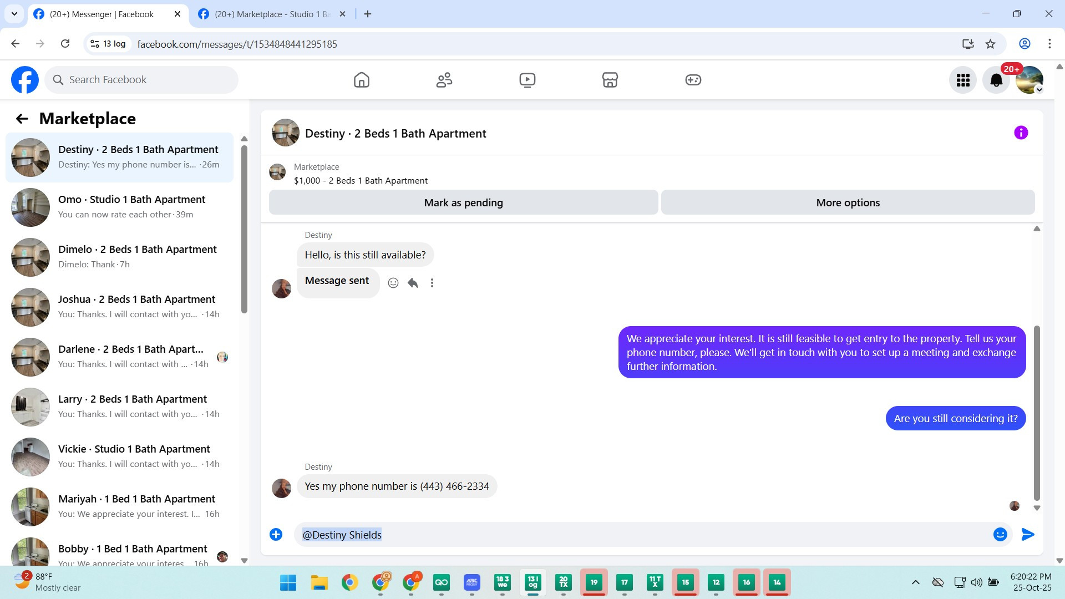Open the Friends icon in top navigation
This screenshot has height=599, width=1065.
click(x=444, y=80)
